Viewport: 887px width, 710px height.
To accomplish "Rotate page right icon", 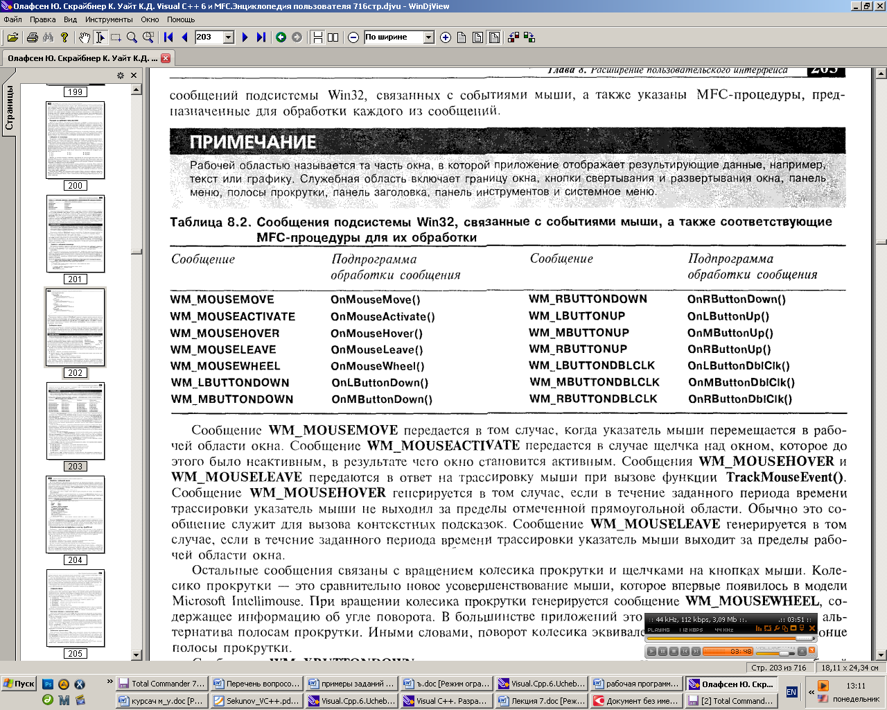I will (529, 37).
